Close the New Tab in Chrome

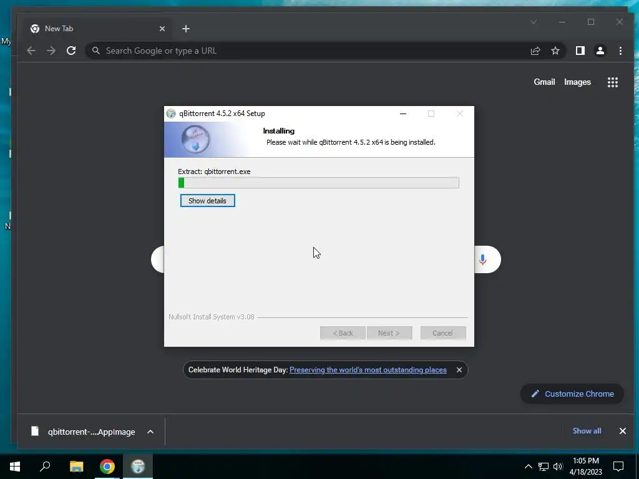tap(162, 29)
